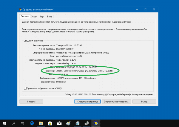Viewport: 179px width, 127px height.
Task: Click the DirectX diagnostic taskbar icon
Action: click(x=96, y=123)
